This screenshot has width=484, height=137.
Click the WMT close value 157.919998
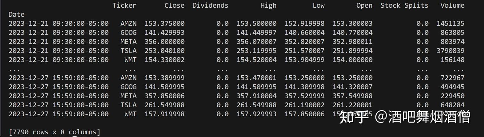[164, 114]
